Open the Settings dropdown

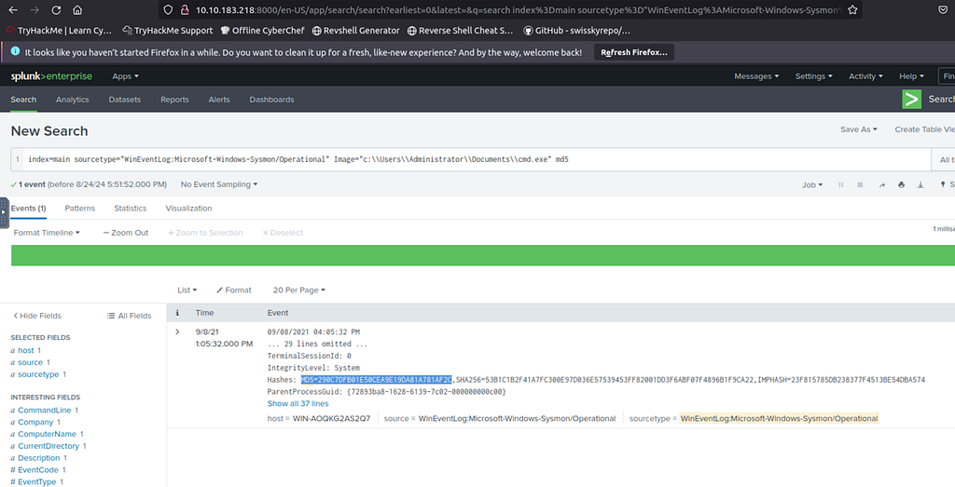(x=813, y=76)
